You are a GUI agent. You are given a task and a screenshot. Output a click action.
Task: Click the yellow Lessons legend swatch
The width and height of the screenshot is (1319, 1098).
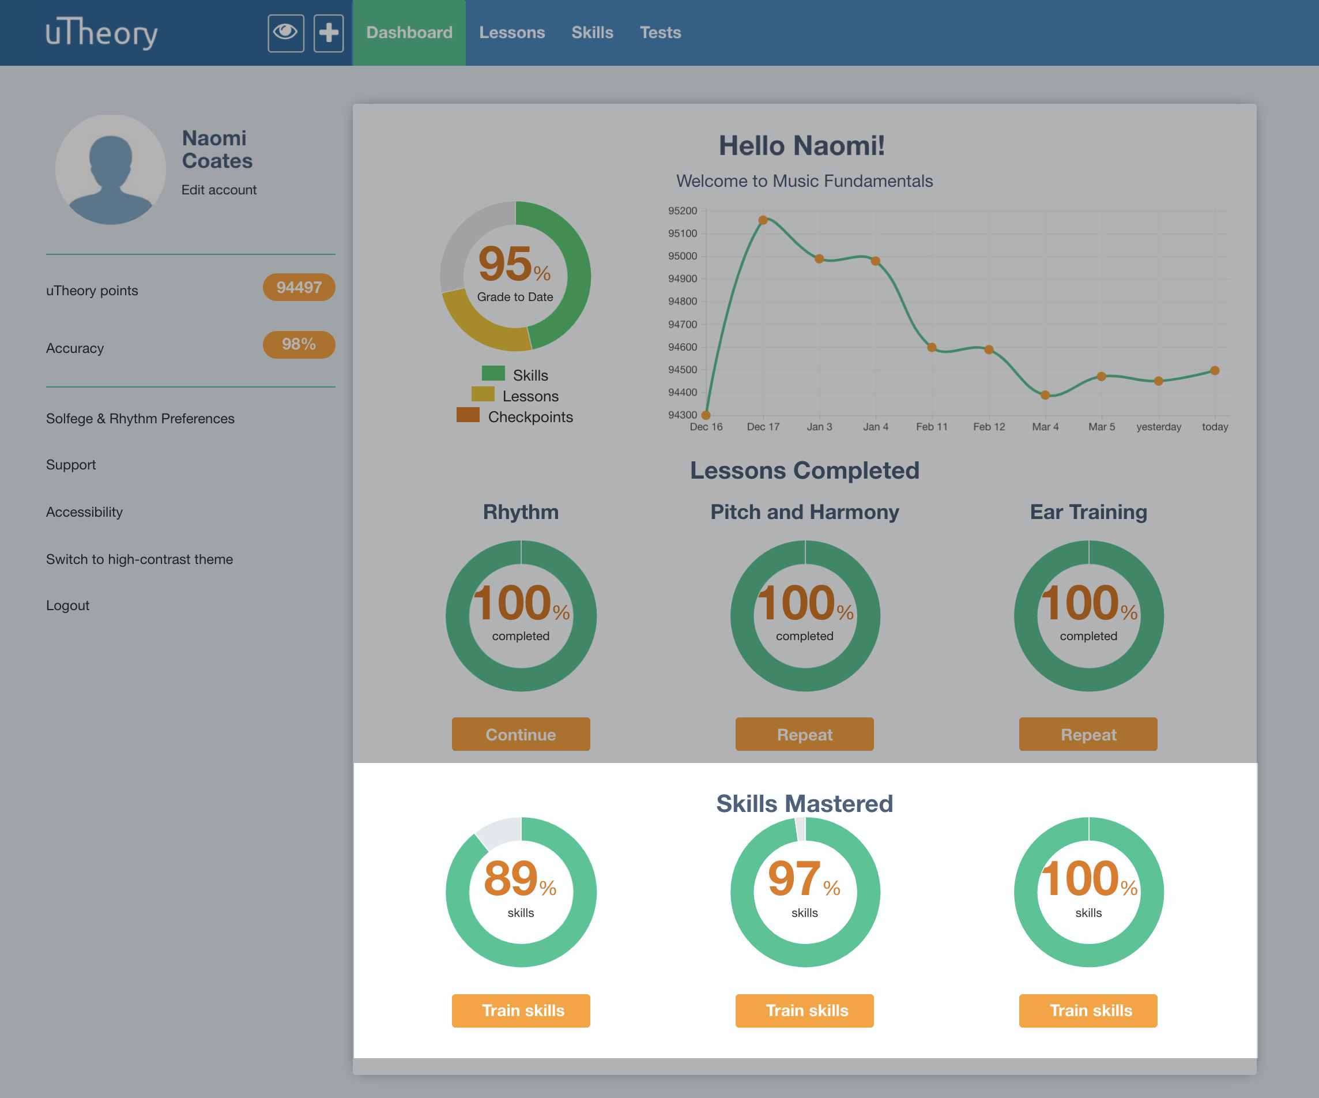(483, 394)
